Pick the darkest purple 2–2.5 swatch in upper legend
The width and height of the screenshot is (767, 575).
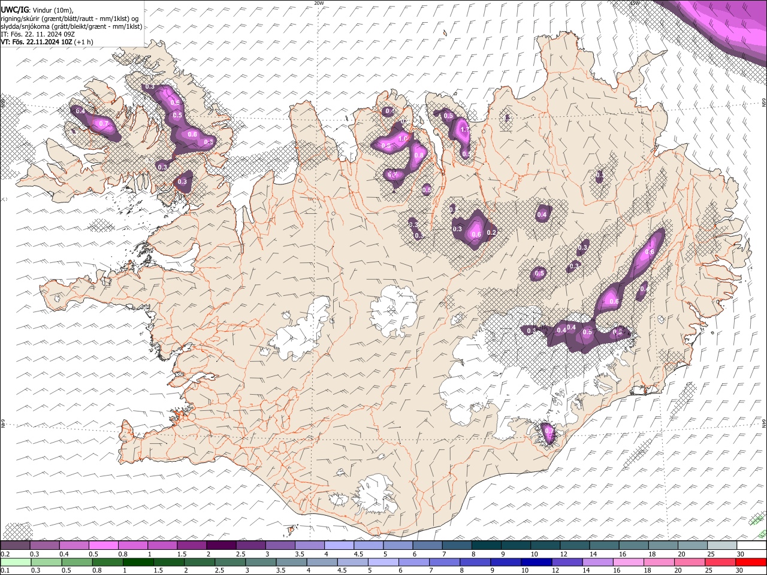(x=221, y=546)
